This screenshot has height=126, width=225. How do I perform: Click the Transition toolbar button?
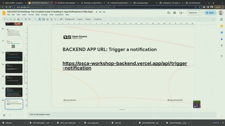(98, 19)
